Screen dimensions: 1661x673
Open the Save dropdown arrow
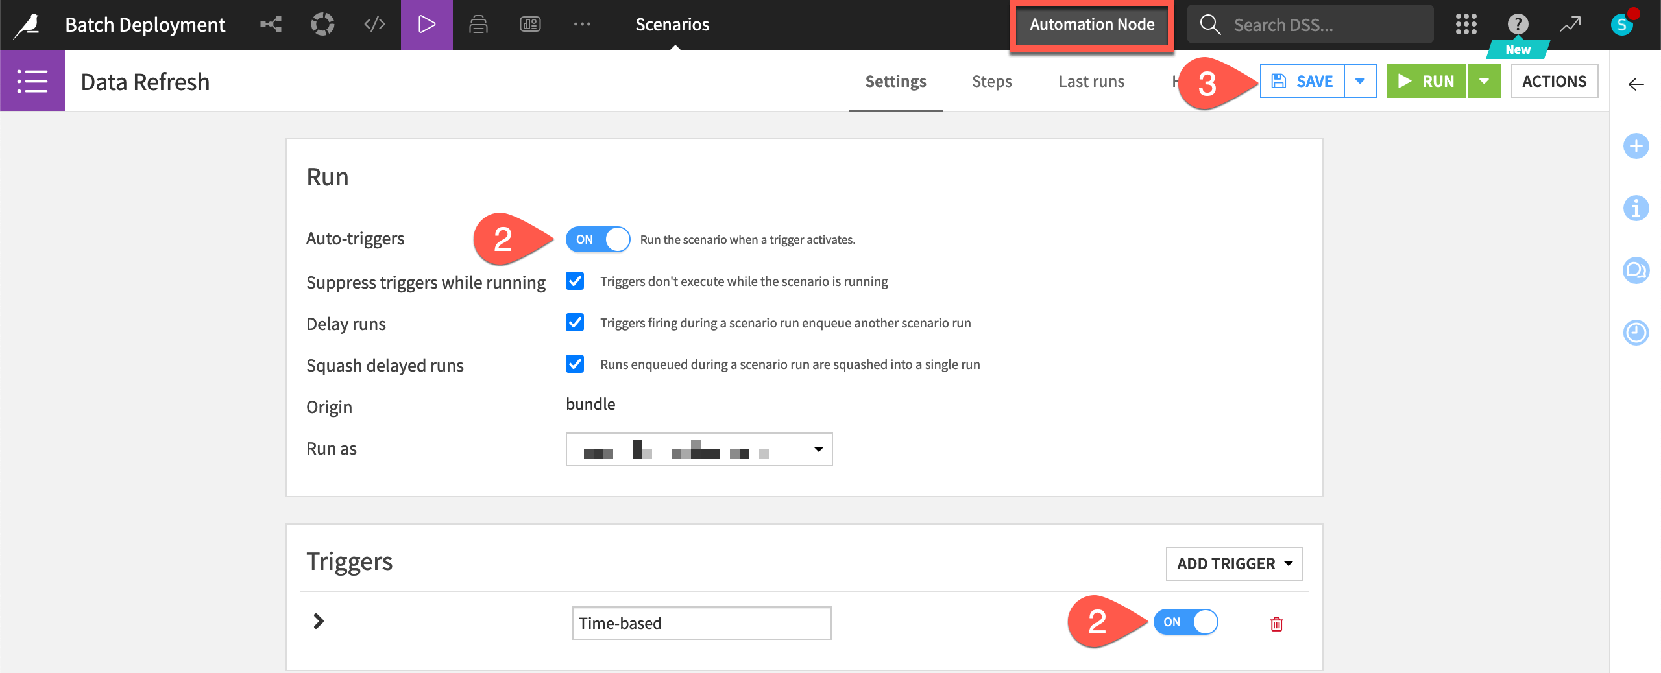coord(1360,81)
